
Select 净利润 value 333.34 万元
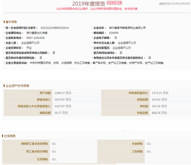(159, 106)
